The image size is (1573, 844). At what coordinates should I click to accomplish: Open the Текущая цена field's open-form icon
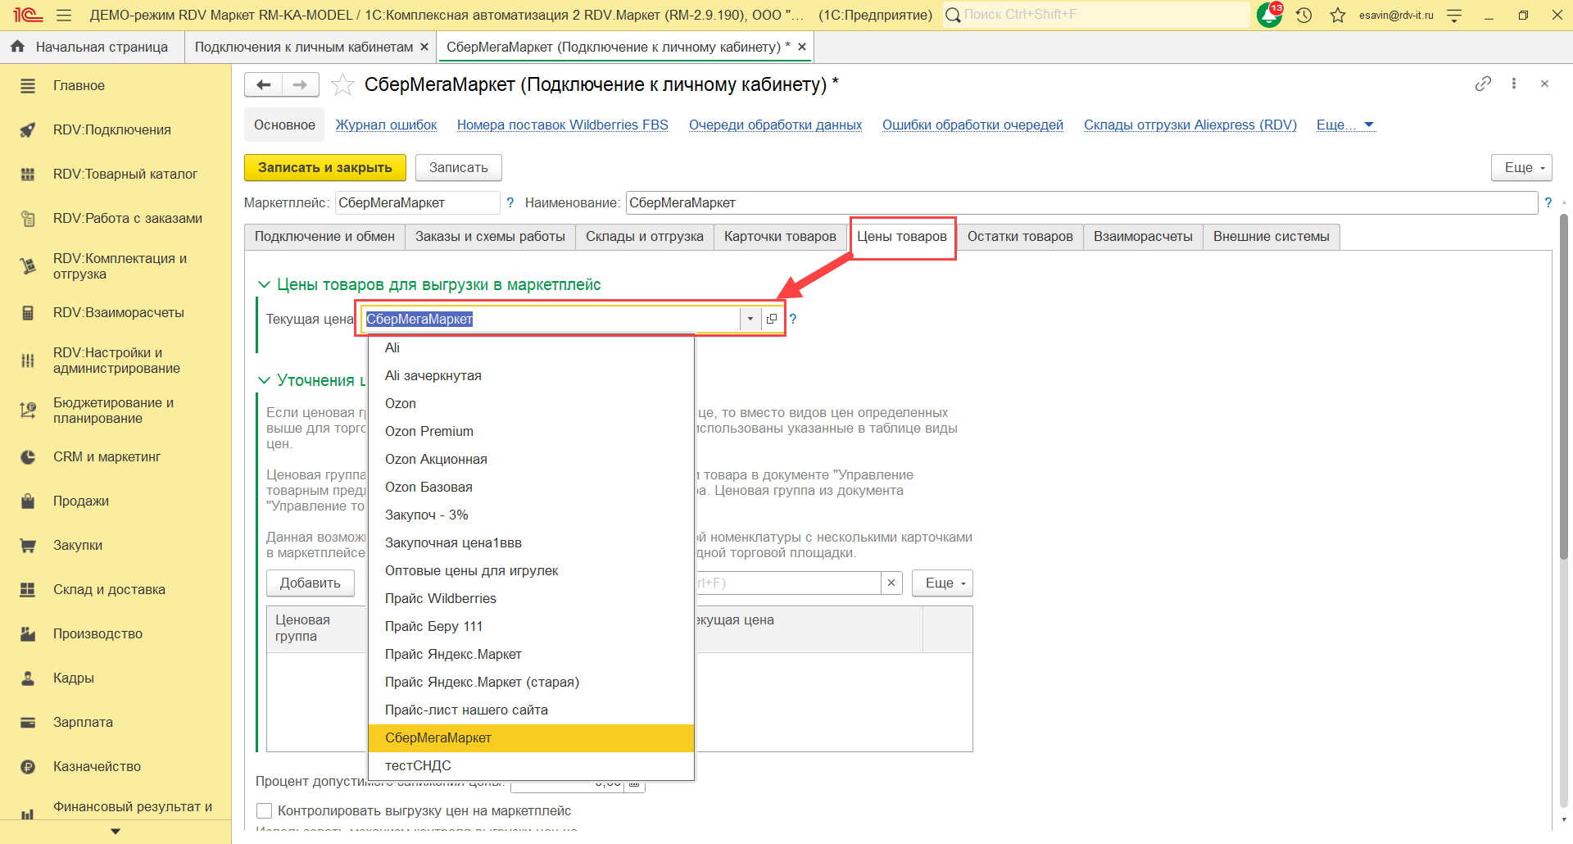tap(772, 319)
